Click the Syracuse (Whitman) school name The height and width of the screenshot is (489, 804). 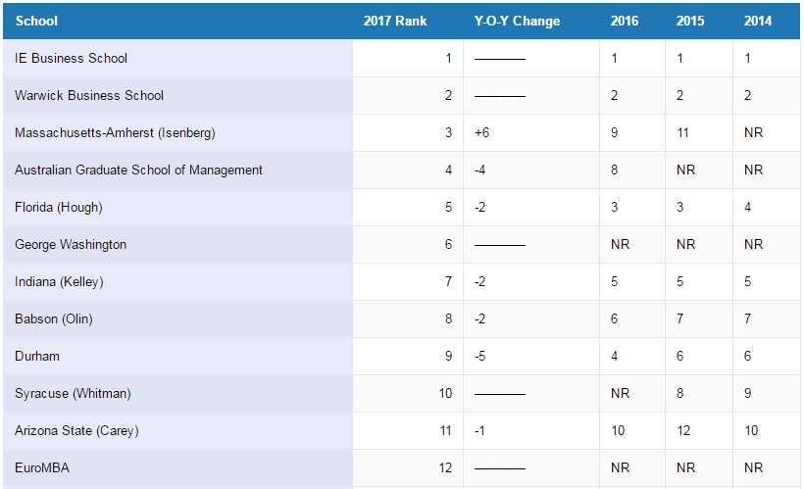[73, 394]
